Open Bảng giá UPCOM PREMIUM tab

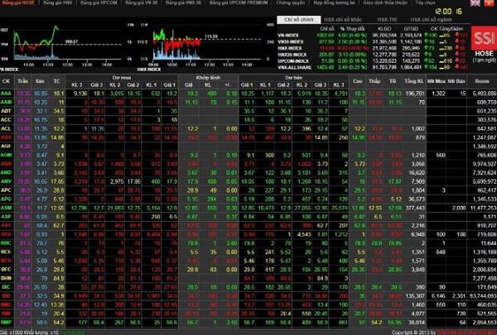238,3
